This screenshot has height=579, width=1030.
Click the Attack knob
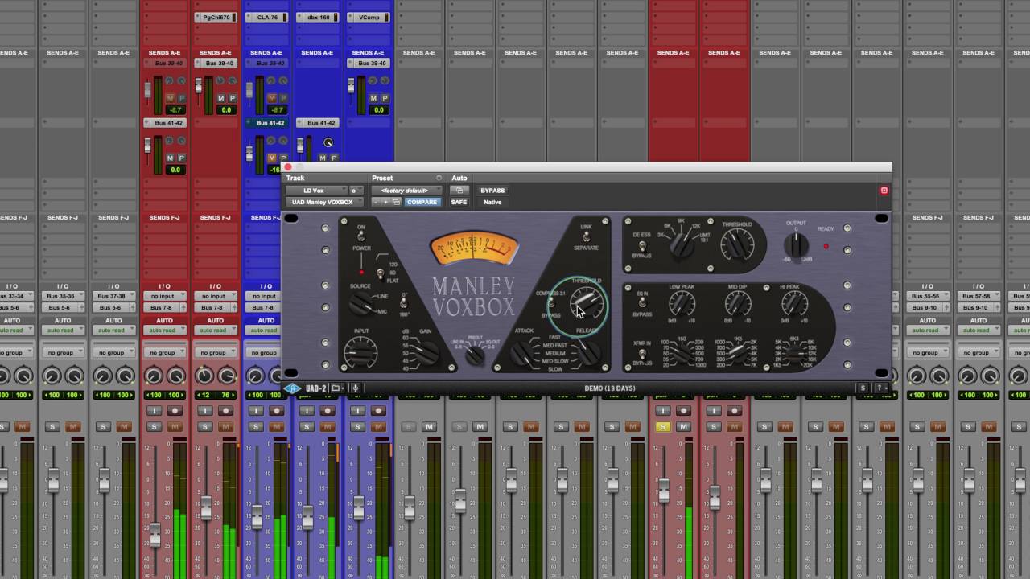pos(524,353)
